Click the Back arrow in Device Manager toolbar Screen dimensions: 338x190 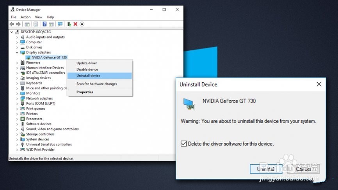(12, 24)
